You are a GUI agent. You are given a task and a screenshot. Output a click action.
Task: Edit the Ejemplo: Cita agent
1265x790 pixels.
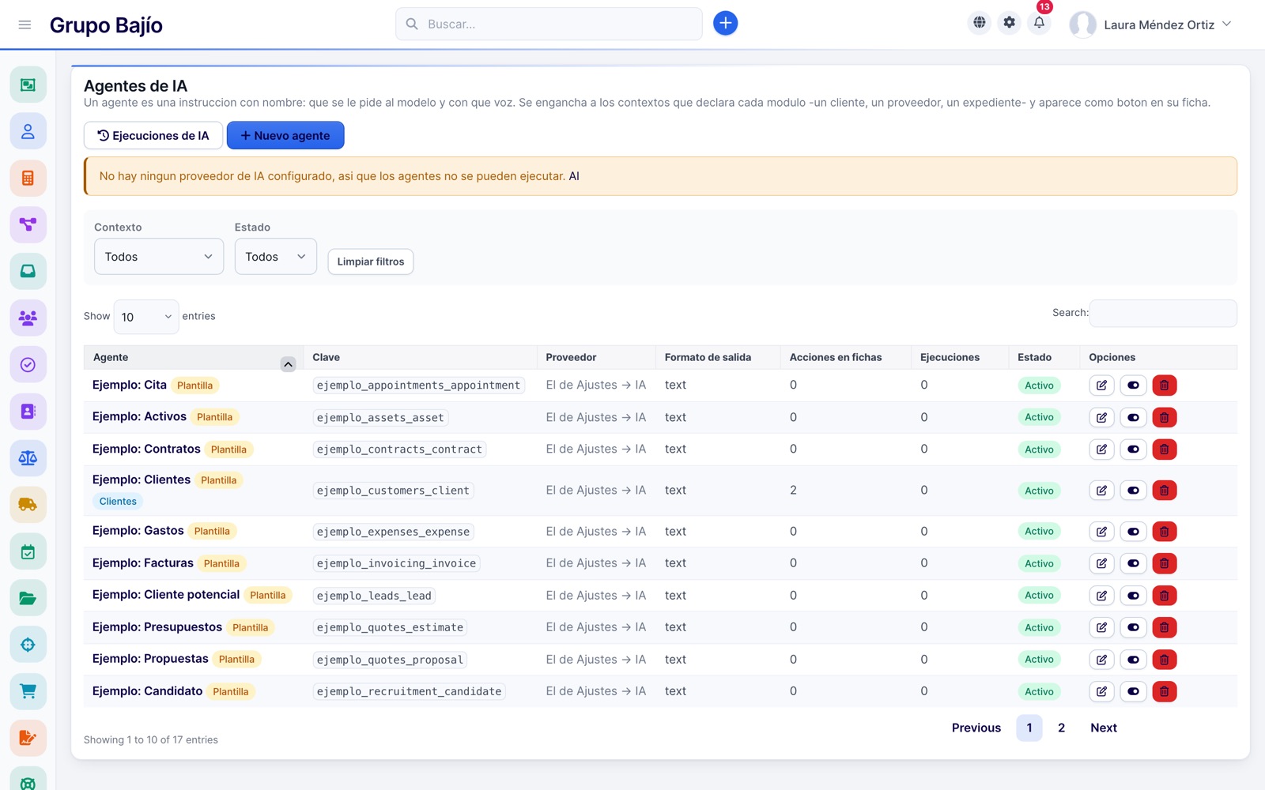(x=1101, y=386)
